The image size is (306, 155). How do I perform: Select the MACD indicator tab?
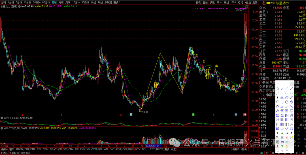click(19, 149)
